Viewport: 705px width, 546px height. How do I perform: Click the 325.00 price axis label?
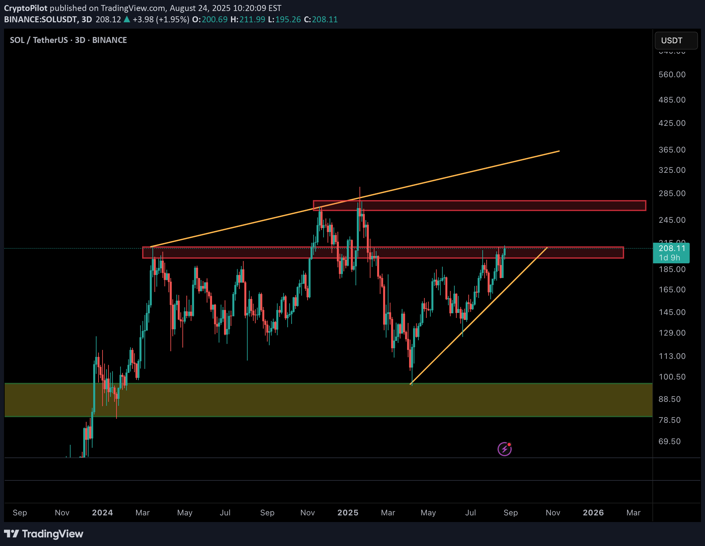click(672, 170)
